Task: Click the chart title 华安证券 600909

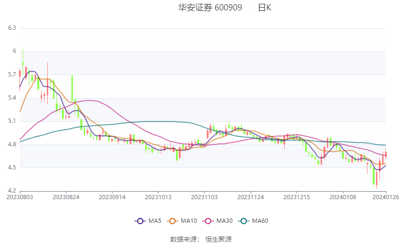Action: coord(210,8)
